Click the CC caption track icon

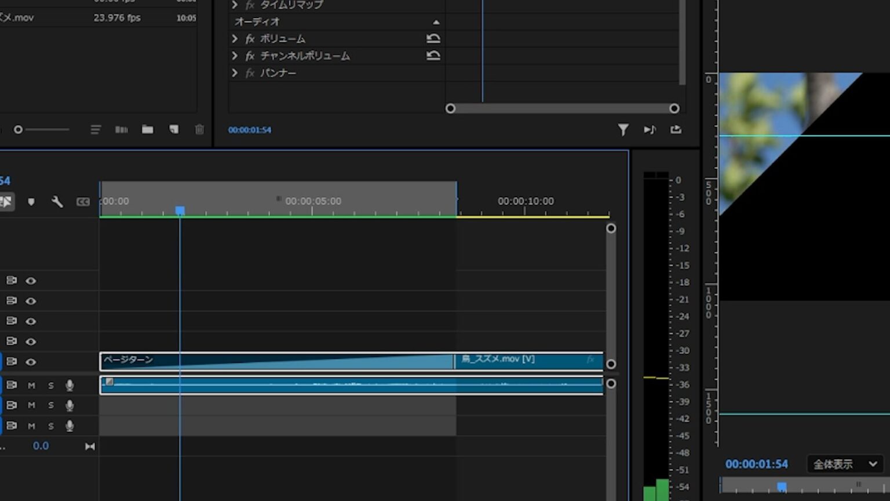83,201
